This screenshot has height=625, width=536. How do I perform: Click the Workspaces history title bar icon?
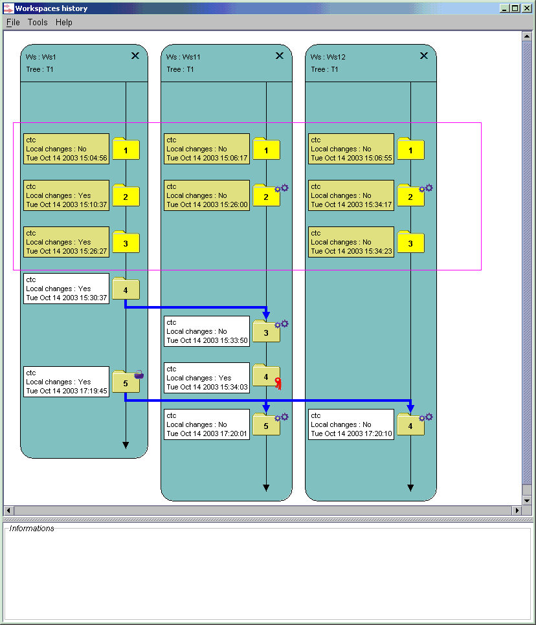pyautogui.click(x=8, y=8)
